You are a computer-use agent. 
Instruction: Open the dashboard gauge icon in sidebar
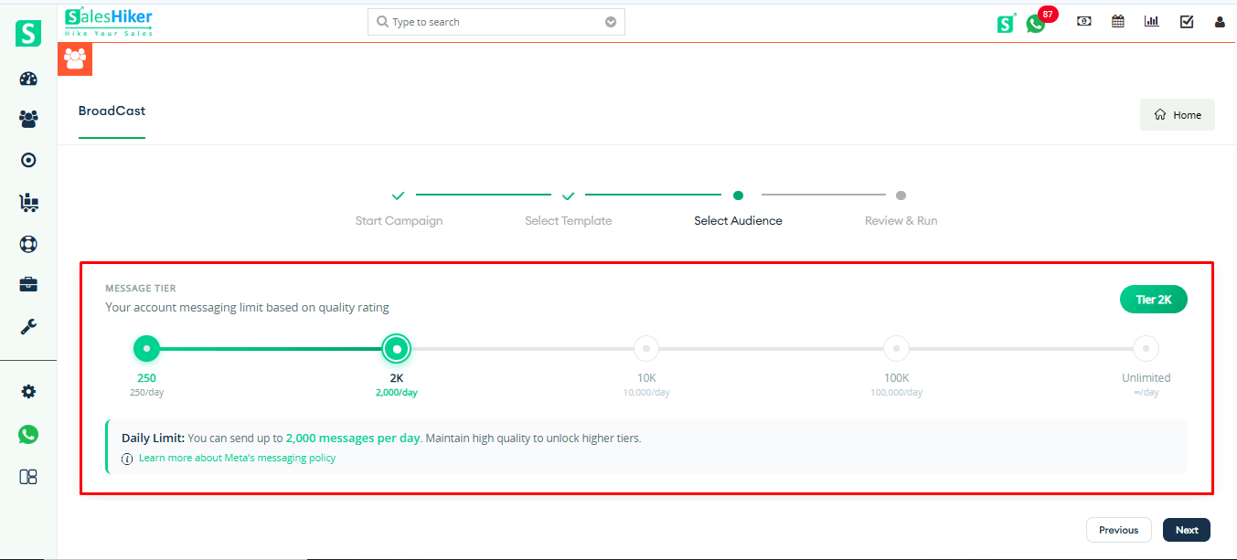pos(28,79)
